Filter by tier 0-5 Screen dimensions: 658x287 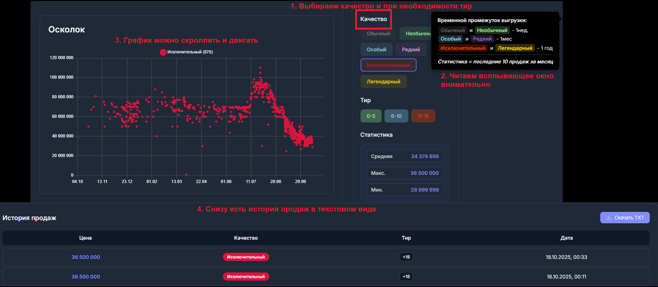(x=371, y=116)
